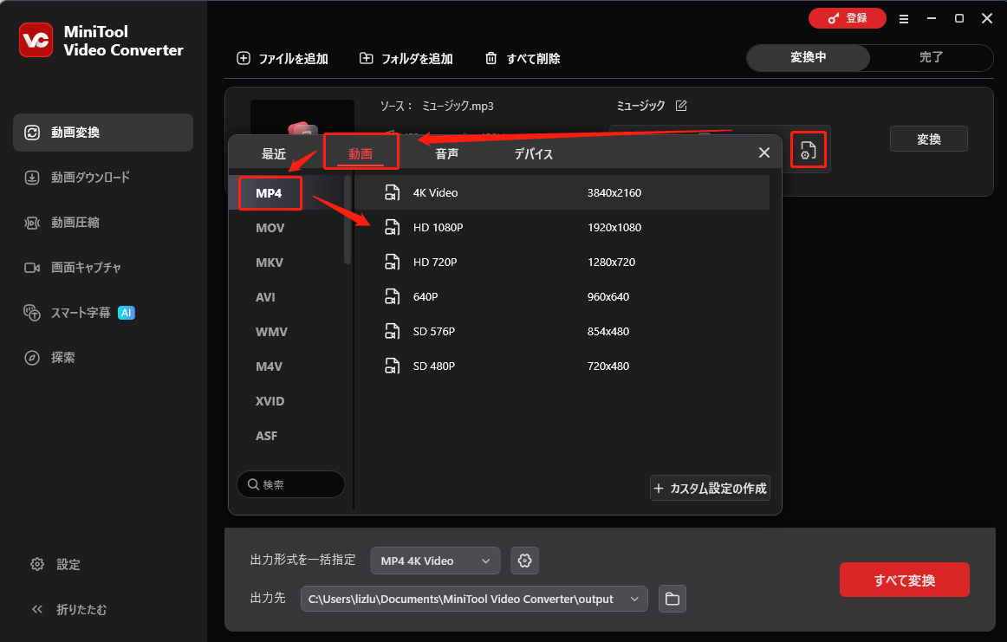1007x642 pixels.
Task: Click the gear icon next to MP4 4K Video
Action: [x=524, y=561]
